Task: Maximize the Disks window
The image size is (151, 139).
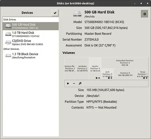Action: (141, 3)
